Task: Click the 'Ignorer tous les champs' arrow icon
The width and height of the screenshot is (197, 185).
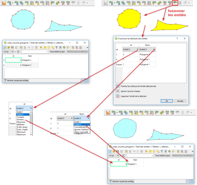Action: click(x=118, y=91)
